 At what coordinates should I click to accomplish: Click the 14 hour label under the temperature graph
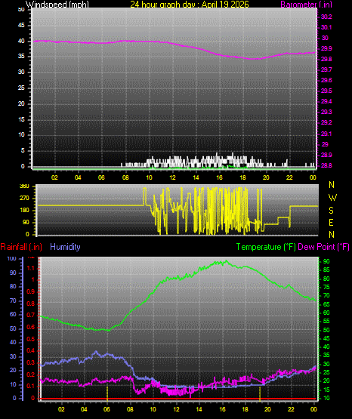click(x=199, y=409)
